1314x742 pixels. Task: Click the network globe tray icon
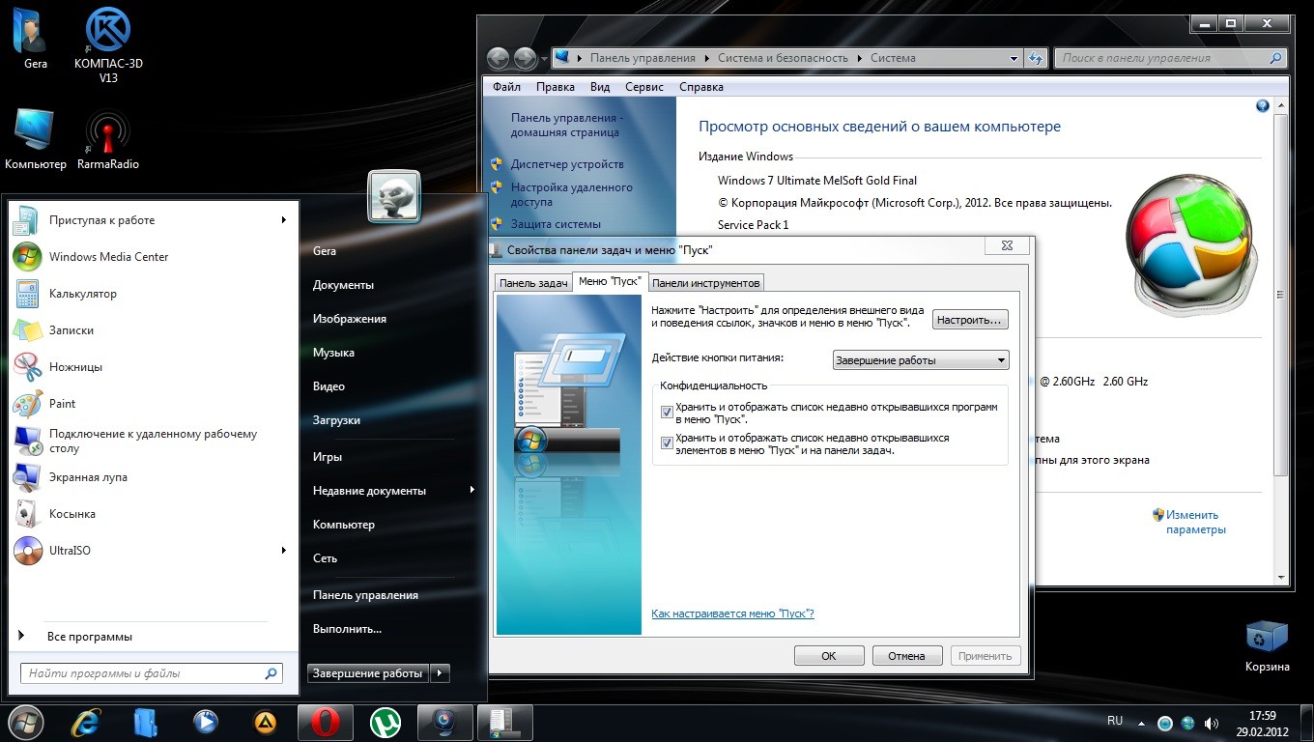click(1187, 723)
